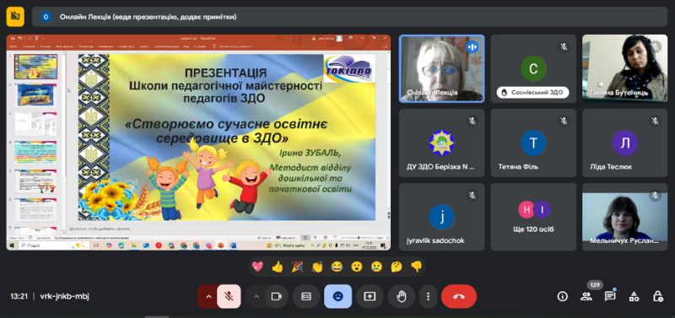
Task: Select the Сосніський ЗДО participant tile
Action: [x=533, y=68]
